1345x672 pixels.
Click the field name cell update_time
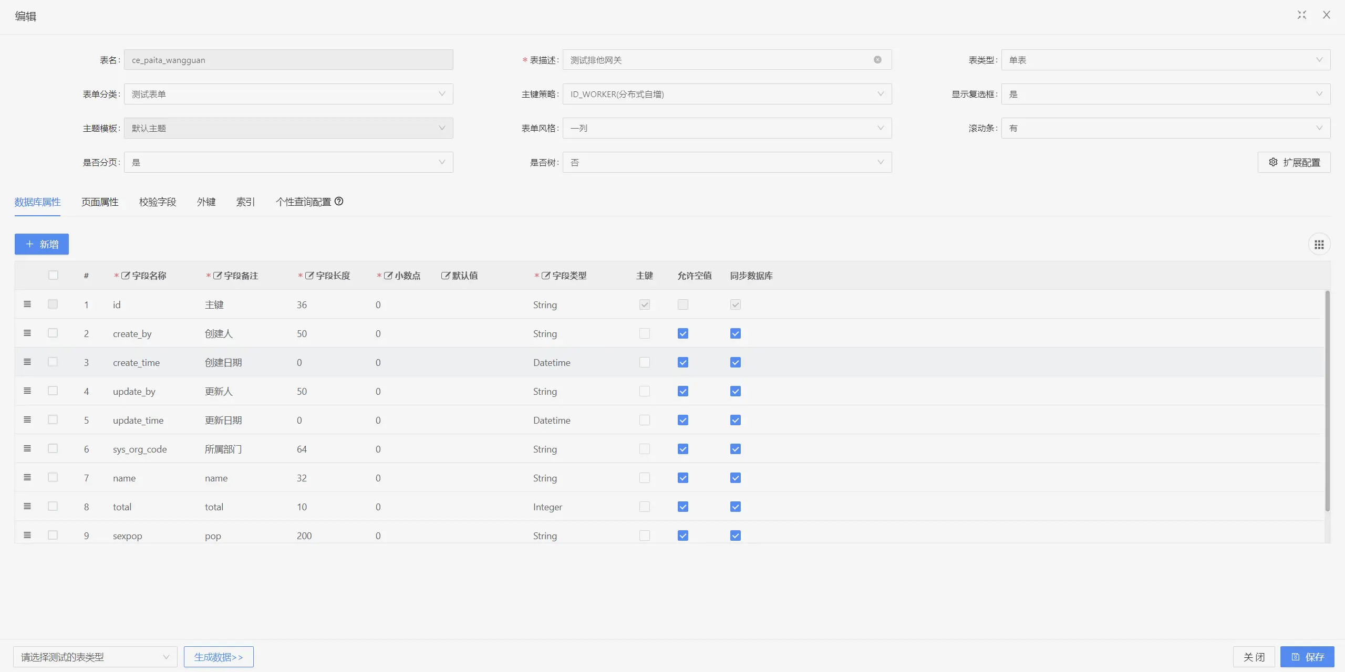[138, 421]
